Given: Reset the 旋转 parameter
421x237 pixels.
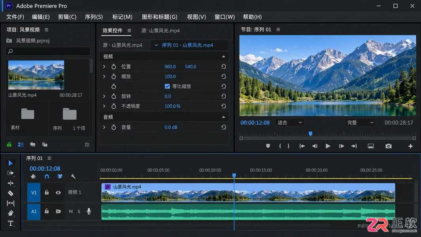Looking at the screenshot, I should click(x=223, y=96).
